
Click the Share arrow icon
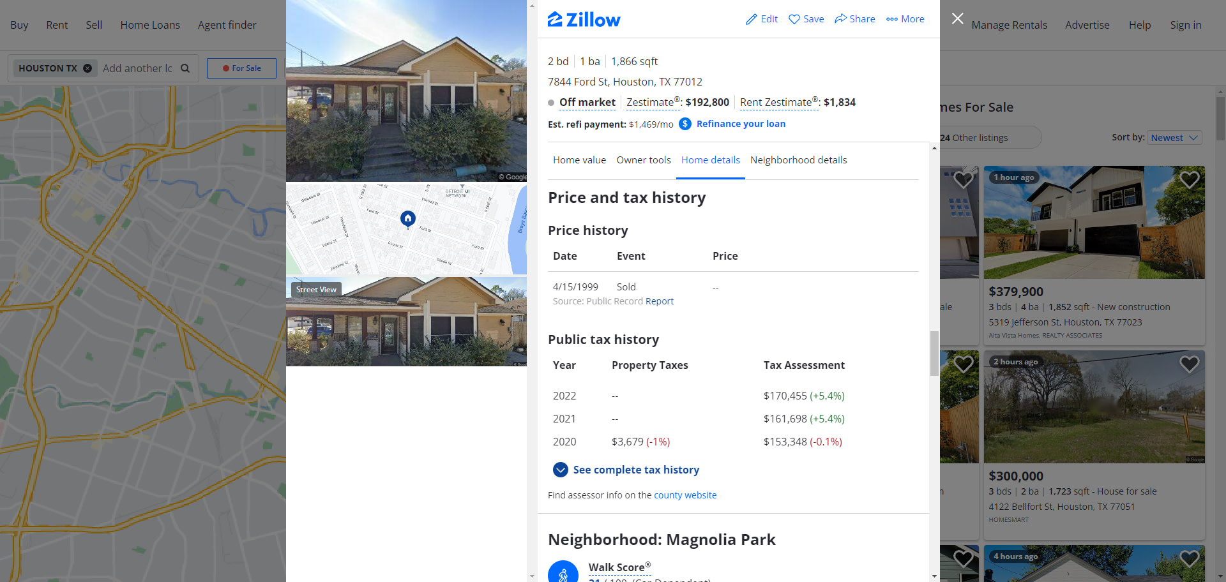[x=840, y=19]
